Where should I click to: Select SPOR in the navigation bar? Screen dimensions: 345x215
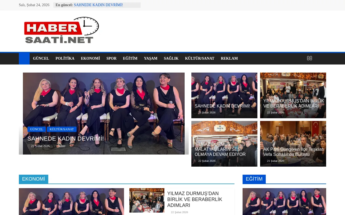coord(111,58)
